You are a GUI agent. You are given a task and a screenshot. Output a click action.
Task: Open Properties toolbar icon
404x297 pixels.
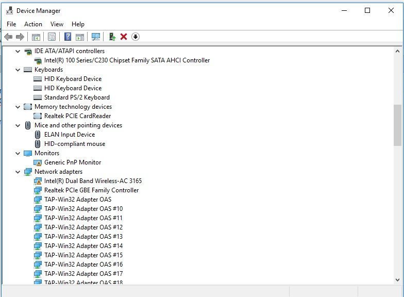(x=52, y=37)
